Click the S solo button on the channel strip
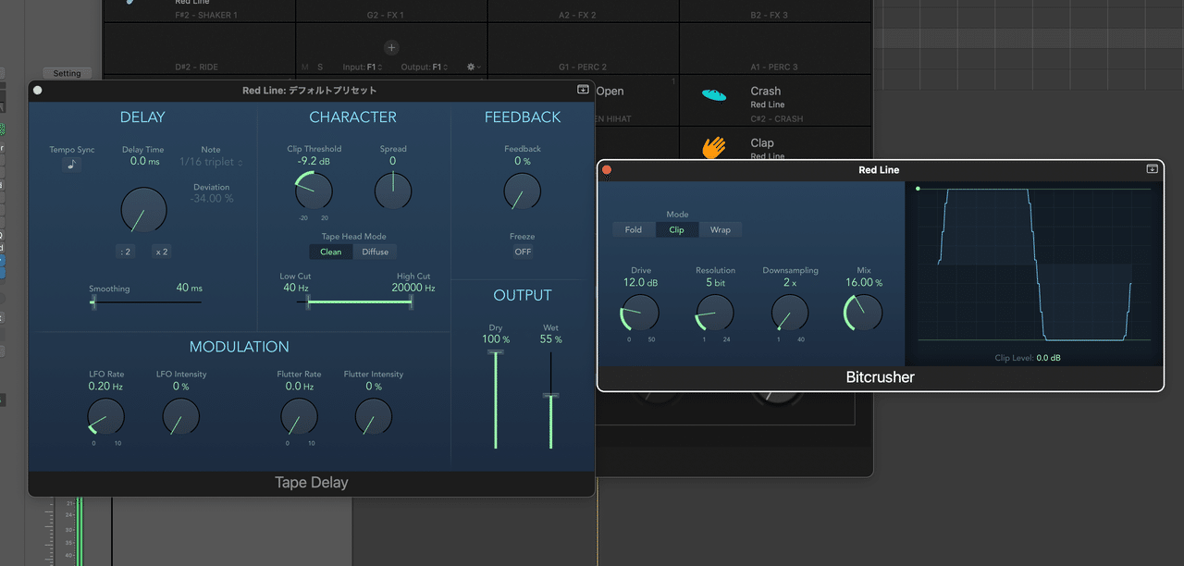Screen dimensions: 1184x566 point(320,67)
